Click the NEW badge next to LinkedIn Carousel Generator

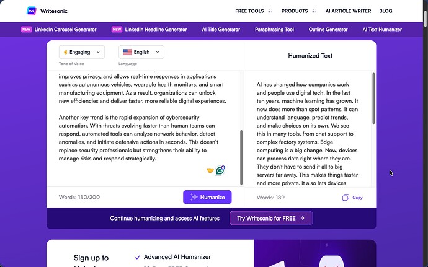click(27, 30)
